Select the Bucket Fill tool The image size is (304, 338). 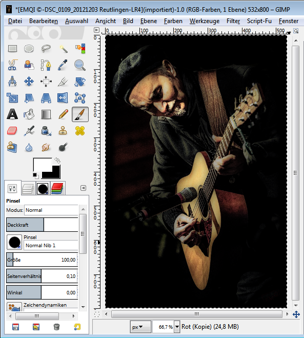pyautogui.click(x=29, y=114)
